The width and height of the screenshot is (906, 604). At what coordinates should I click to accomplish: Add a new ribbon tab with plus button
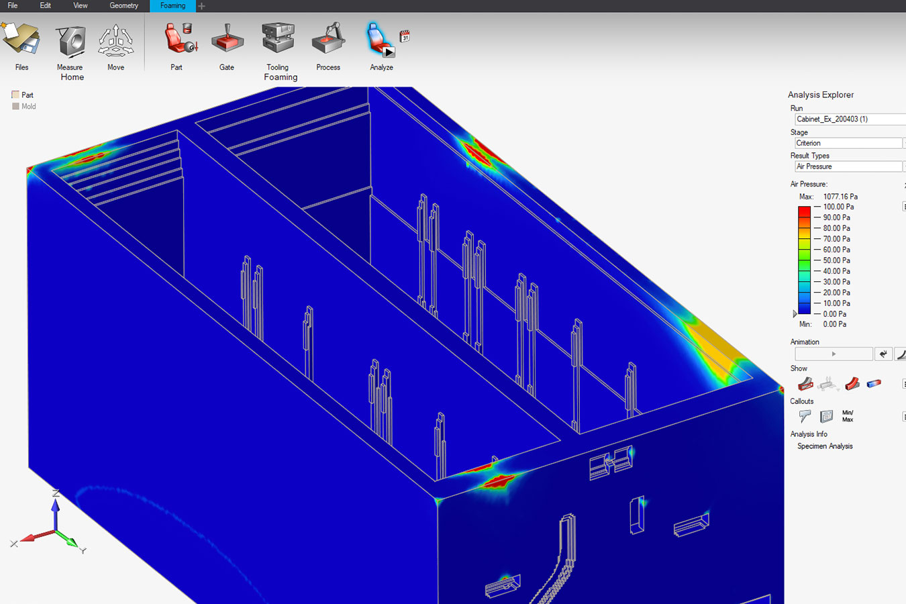point(201,6)
